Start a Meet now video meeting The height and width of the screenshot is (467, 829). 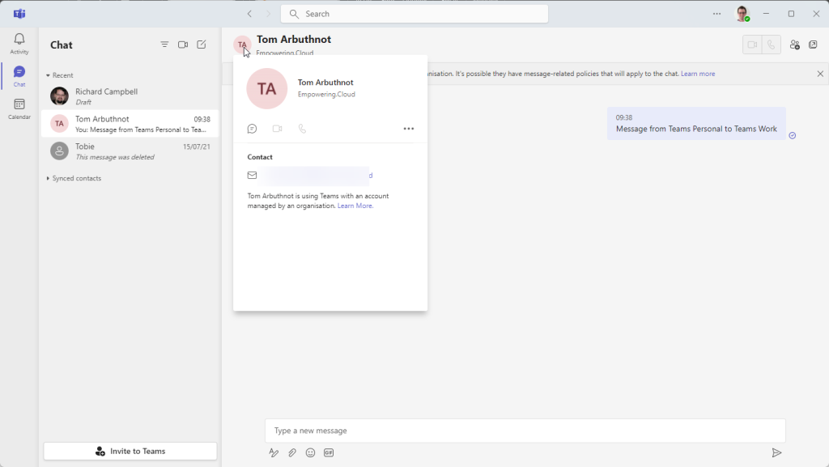click(x=183, y=45)
